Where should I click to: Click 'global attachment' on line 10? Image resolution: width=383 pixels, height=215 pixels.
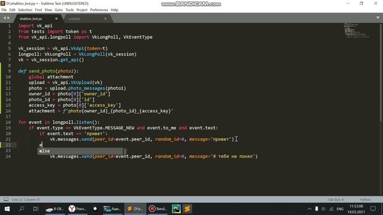(x=51, y=77)
